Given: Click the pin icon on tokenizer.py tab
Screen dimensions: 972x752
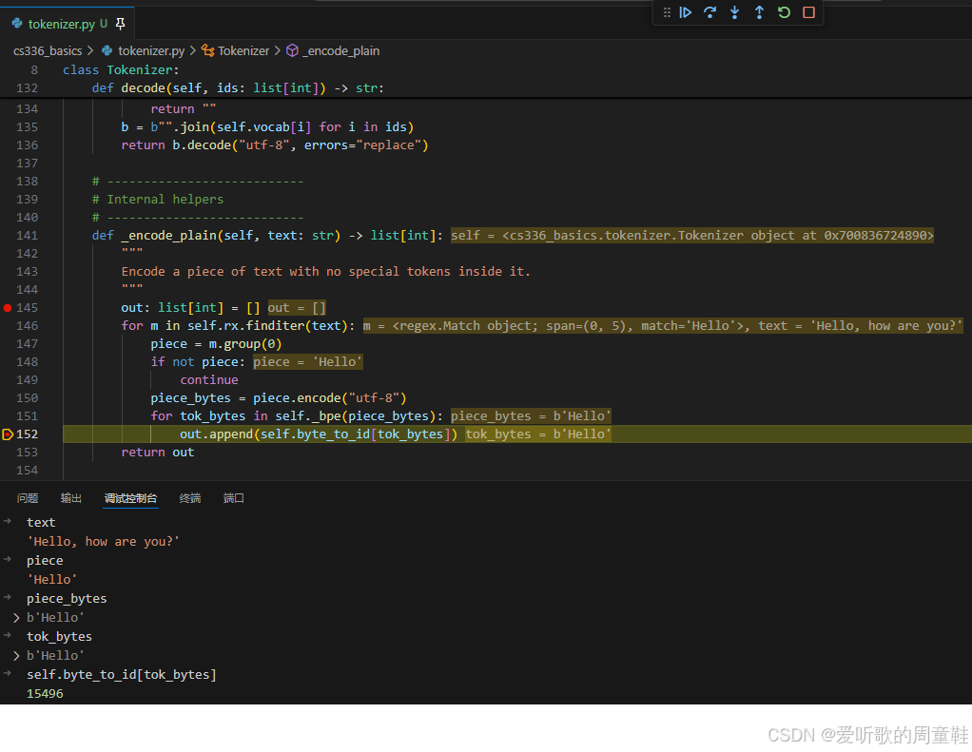Looking at the screenshot, I should (x=120, y=24).
